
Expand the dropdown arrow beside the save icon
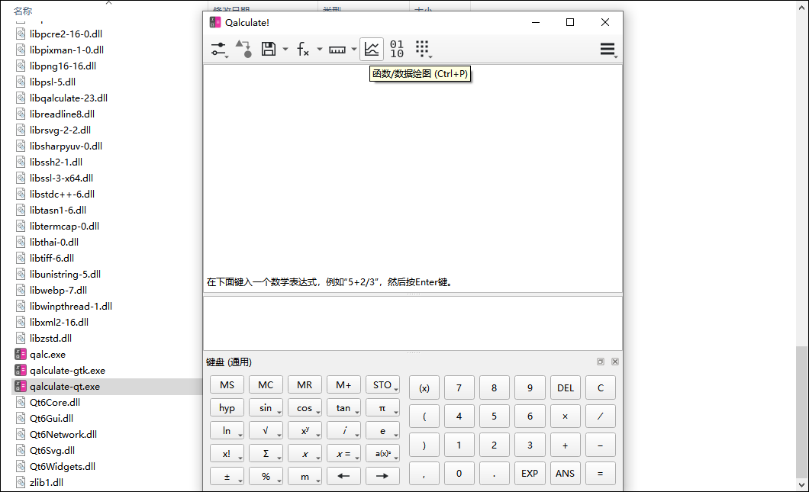pyautogui.click(x=285, y=50)
